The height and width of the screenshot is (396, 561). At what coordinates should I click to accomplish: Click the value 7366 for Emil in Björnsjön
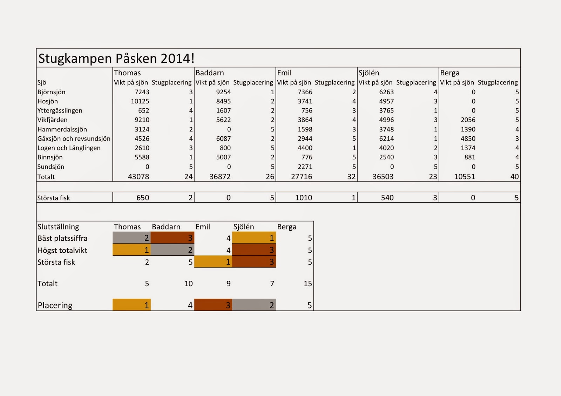(x=305, y=92)
